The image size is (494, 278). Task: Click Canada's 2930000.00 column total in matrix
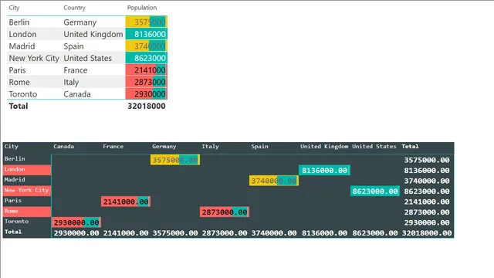(x=76, y=233)
